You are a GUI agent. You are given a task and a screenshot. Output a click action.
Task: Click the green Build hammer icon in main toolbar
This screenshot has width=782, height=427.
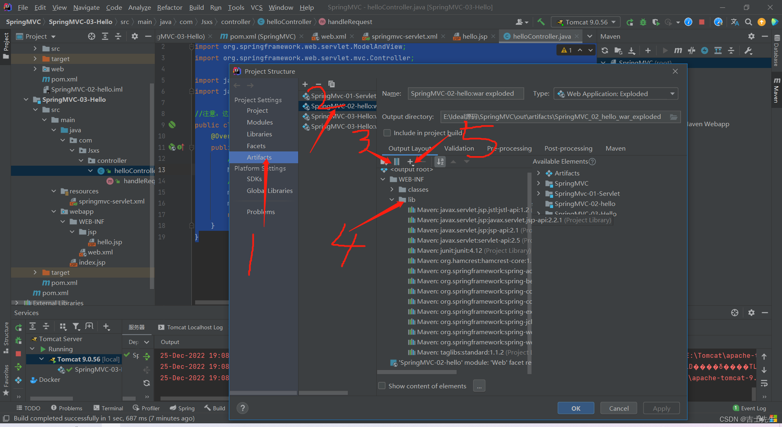[541, 22]
